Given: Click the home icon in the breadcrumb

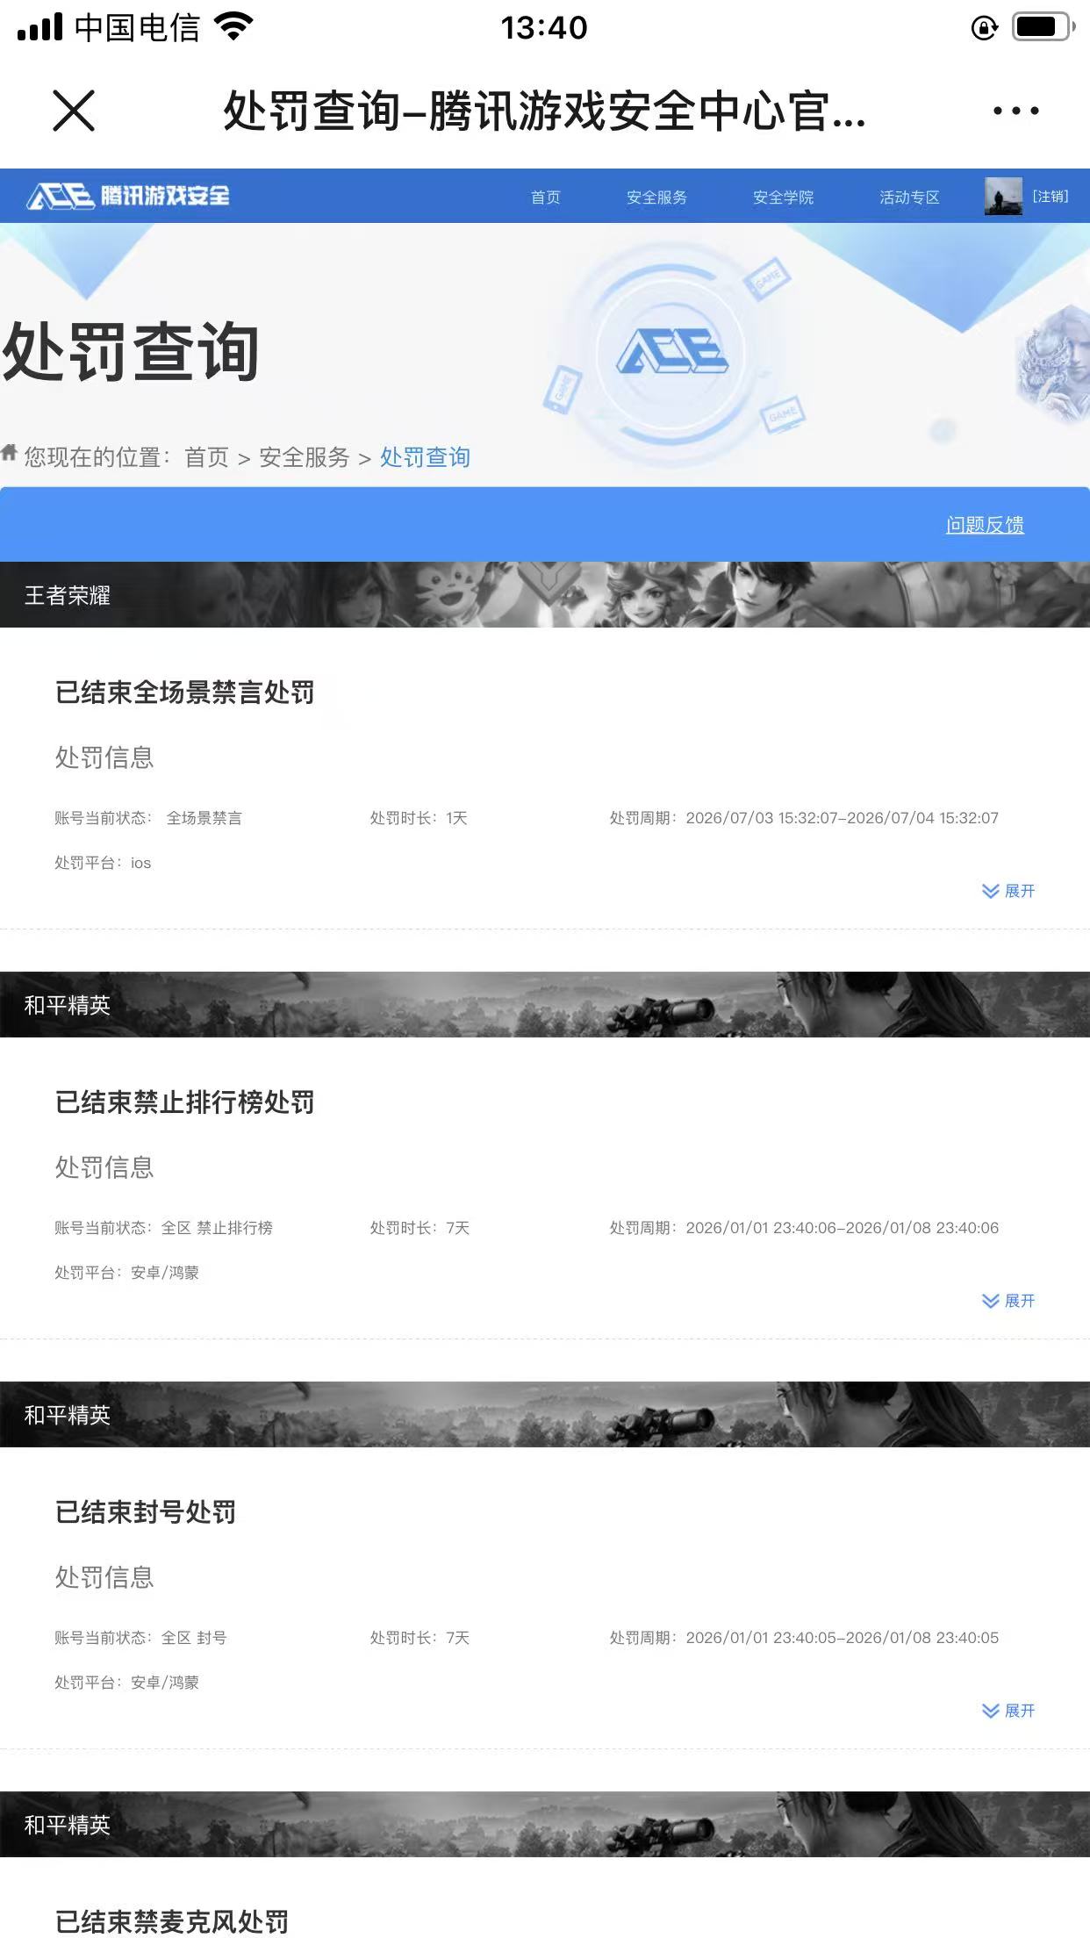Looking at the screenshot, I should [9, 453].
